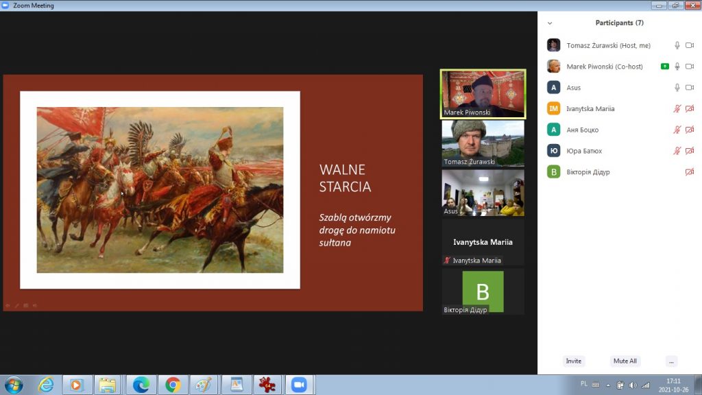Image resolution: width=702 pixels, height=395 pixels.
Task: Click the crossed-out camera icon for Аня Боцко
Action: (690, 130)
